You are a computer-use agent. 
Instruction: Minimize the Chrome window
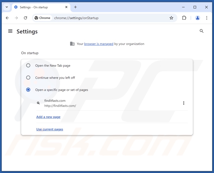tap(183, 7)
